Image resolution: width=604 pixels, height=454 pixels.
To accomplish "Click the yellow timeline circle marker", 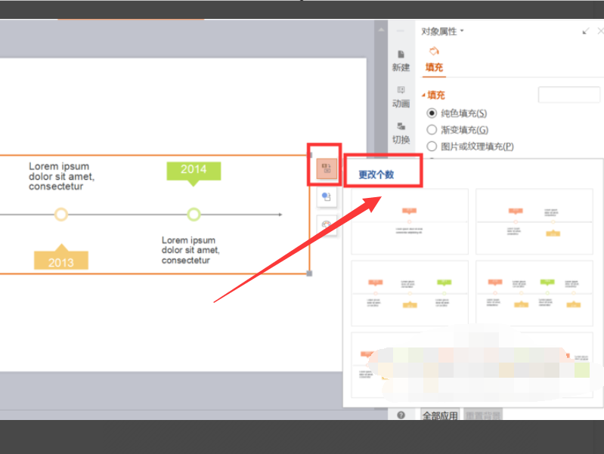I will [x=61, y=214].
